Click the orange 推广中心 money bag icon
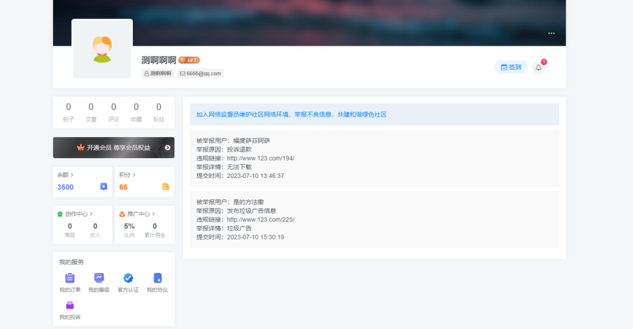Screen dimensions: 633x329 (122, 214)
